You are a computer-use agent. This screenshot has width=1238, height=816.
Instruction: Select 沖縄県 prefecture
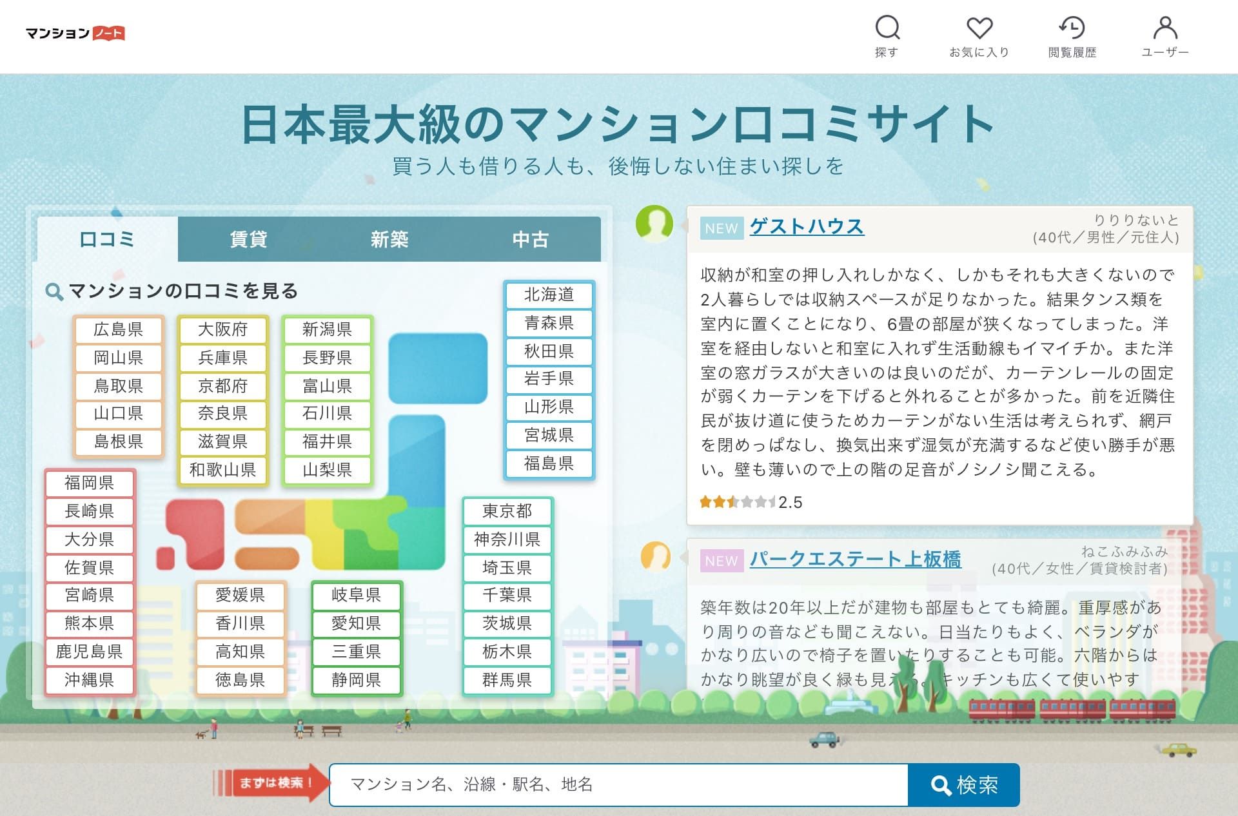pyautogui.click(x=89, y=680)
